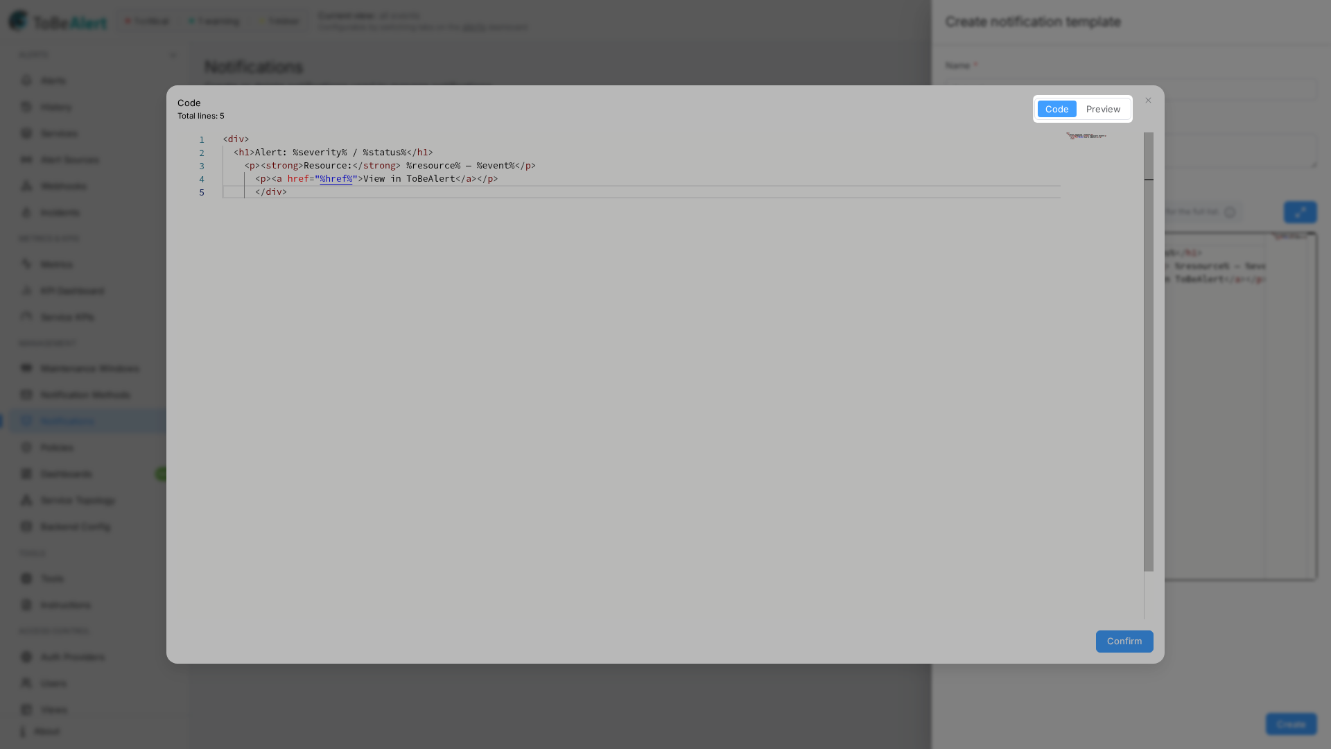The width and height of the screenshot is (1331, 749).
Task: Open Service Topology icon in sidebar
Action: pyautogui.click(x=26, y=500)
